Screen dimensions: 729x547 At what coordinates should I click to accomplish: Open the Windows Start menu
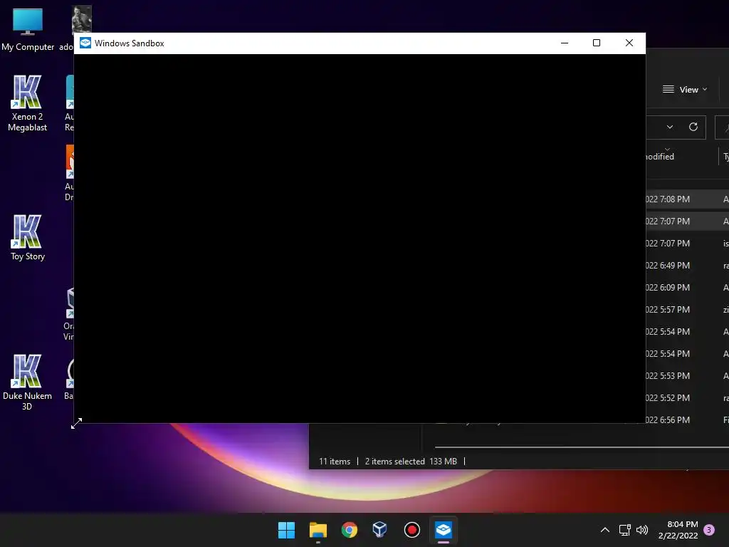coord(286,530)
